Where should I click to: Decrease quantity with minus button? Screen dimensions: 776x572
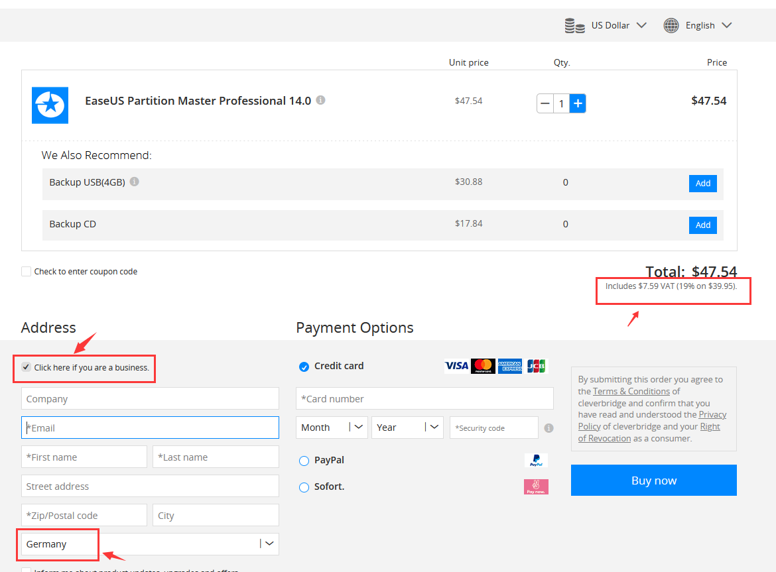point(545,103)
